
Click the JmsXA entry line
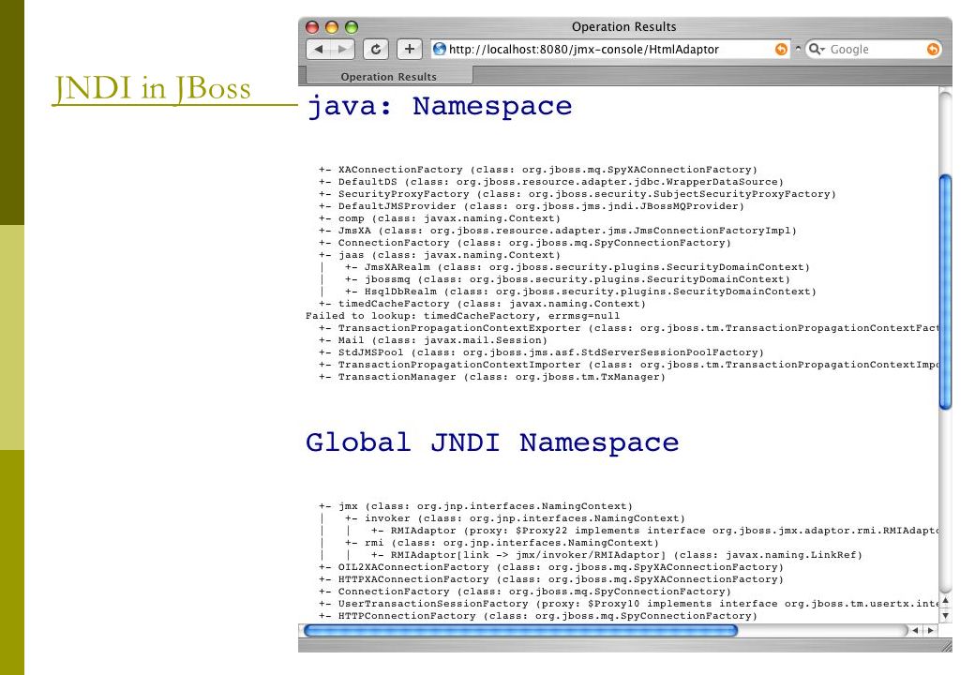pyautogui.click(x=558, y=231)
